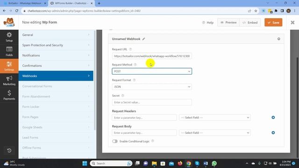The image size is (299, 168).
Task: Select the Webhooks settings section
Action: coord(56,76)
